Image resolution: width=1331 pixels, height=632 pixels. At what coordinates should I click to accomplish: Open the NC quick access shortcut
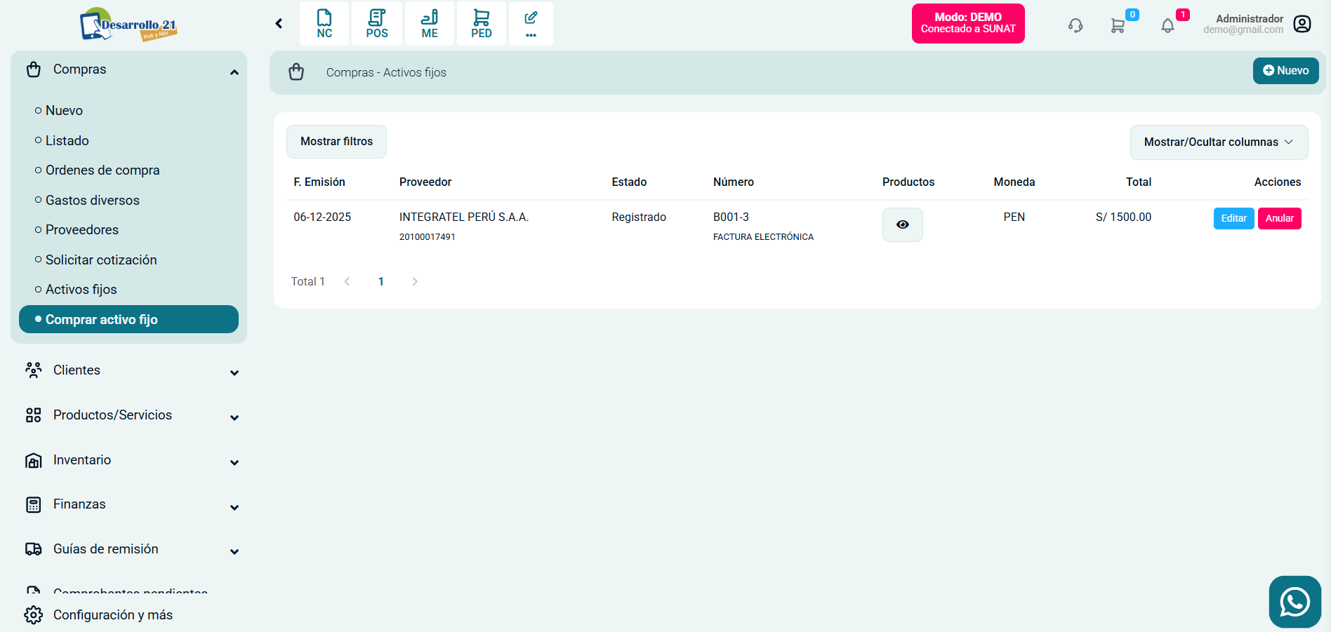point(324,24)
